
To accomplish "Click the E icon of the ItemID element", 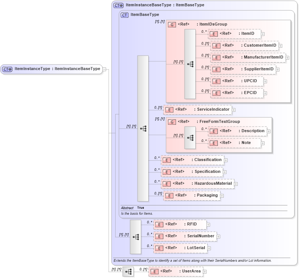I will pos(214,34).
